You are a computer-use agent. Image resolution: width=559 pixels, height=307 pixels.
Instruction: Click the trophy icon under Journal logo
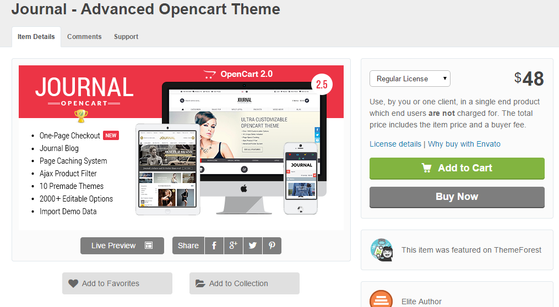point(81,115)
